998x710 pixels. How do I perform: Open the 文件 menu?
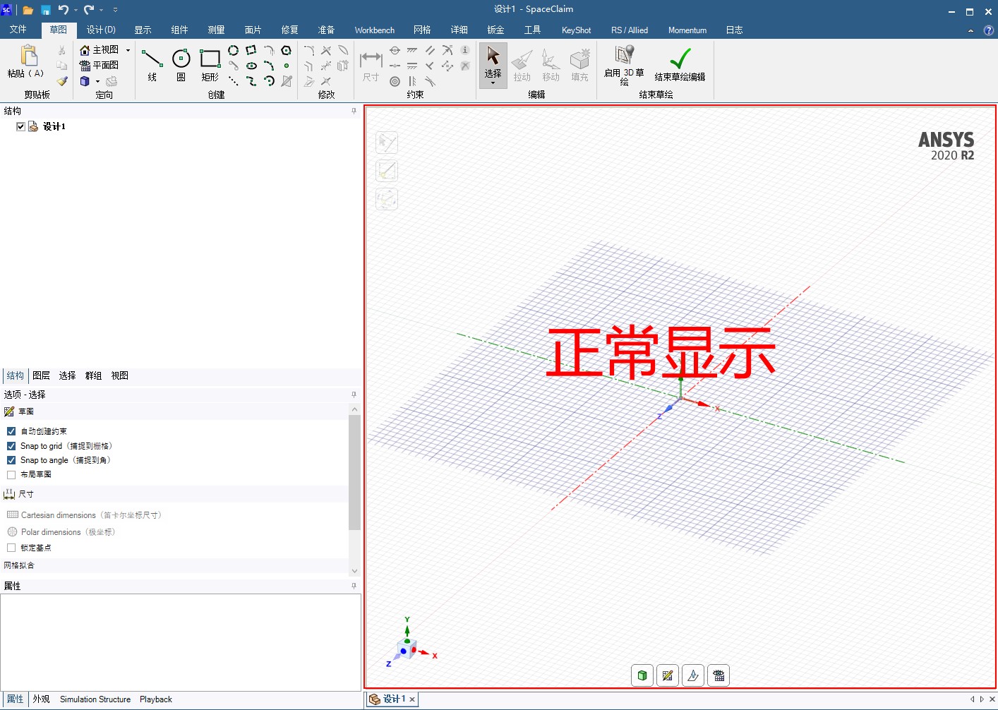tap(18, 30)
